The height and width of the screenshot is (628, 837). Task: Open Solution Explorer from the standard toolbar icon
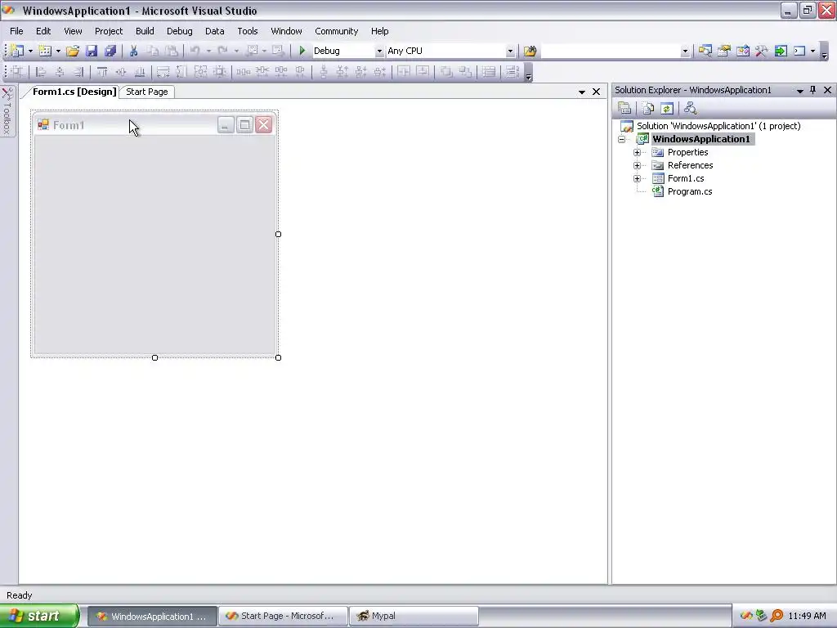pos(705,51)
